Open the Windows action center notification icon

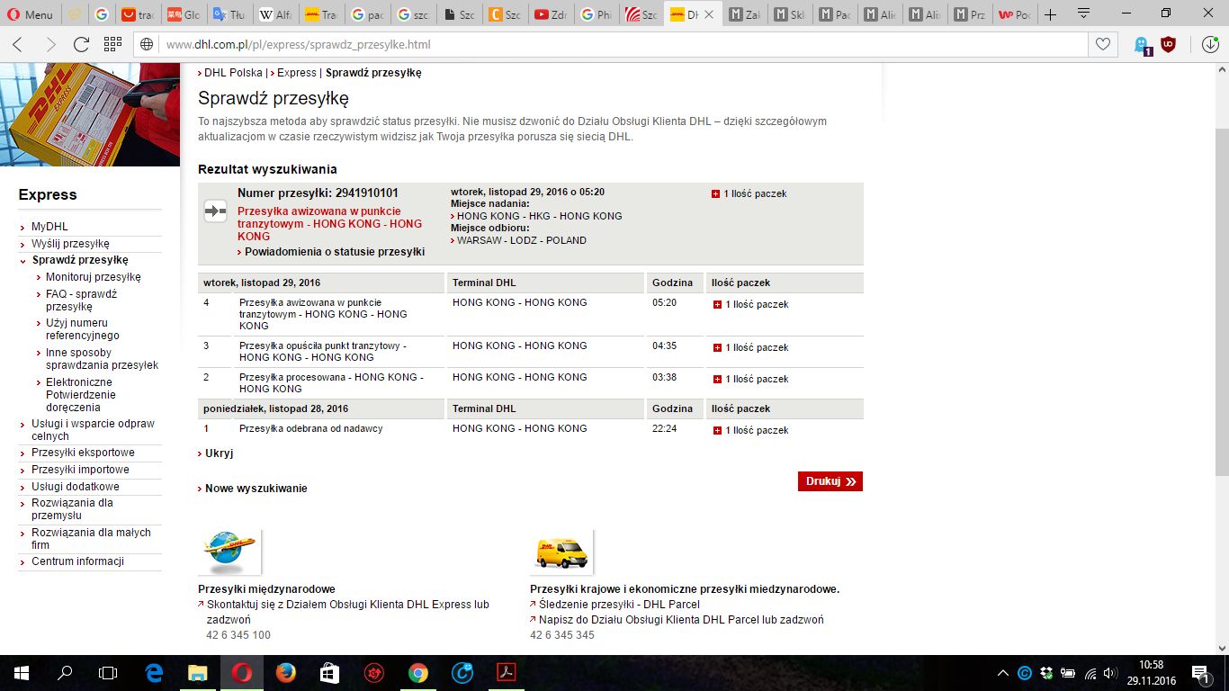(x=1200, y=672)
